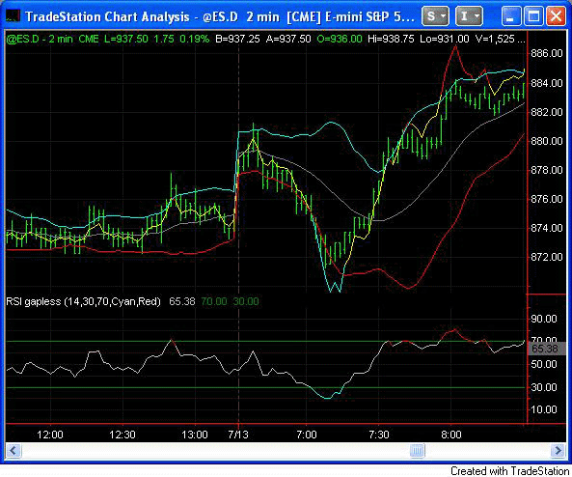Image resolution: width=572 pixels, height=477 pixels.
Task: Click the left arrow of horizontal scrollbar
Action: click(14, 450)
